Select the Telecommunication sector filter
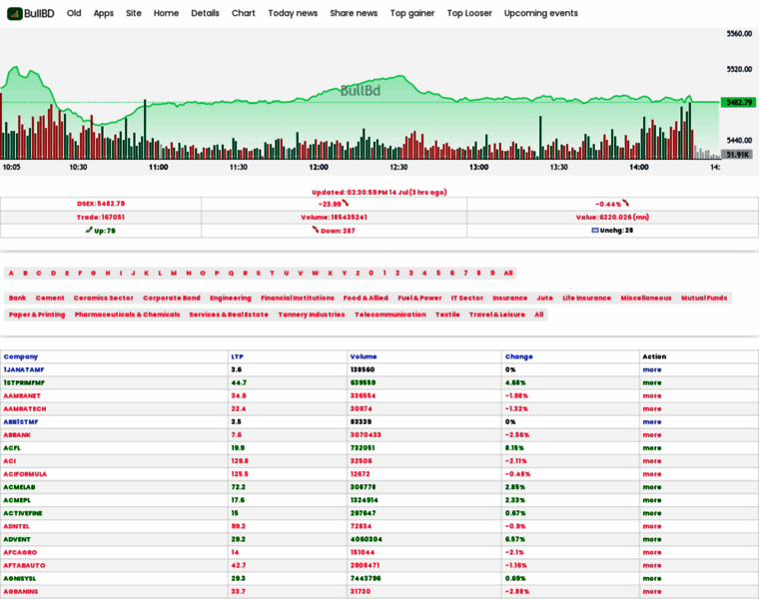 389,314
